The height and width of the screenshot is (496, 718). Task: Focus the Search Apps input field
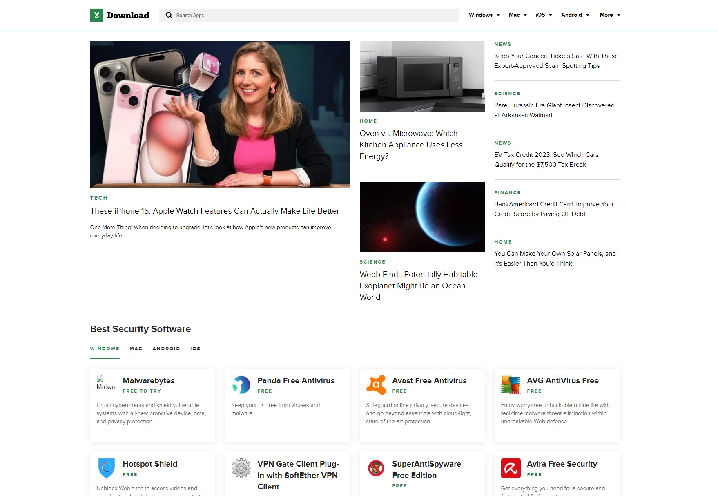click(309, 15)
